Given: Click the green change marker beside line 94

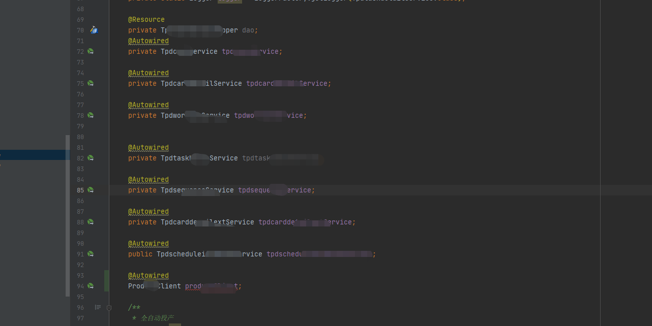Looking at the screenshot, I should click(x=106, y=281).
